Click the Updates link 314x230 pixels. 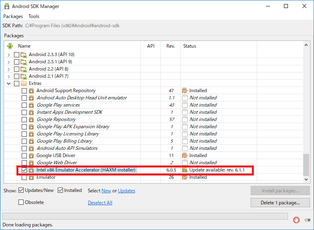coord(127,191)
